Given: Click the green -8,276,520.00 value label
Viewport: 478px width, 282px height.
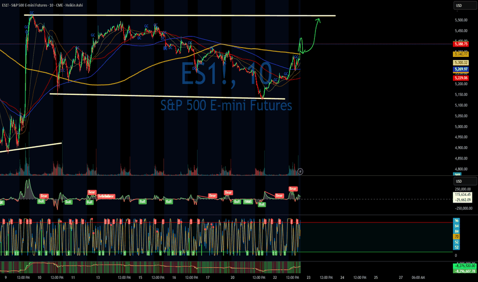Looking at the screenshot, I should [465, 266].
